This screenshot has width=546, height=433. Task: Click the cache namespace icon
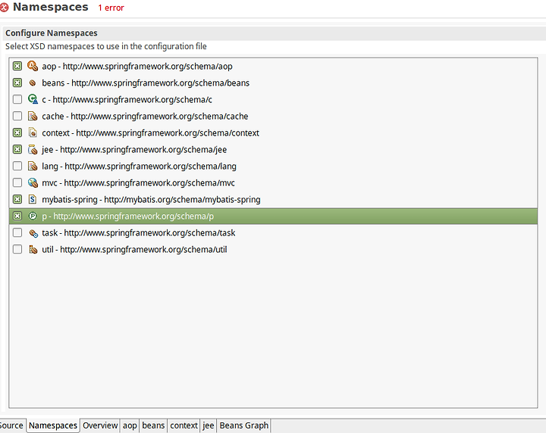click(x=33, y=116)
